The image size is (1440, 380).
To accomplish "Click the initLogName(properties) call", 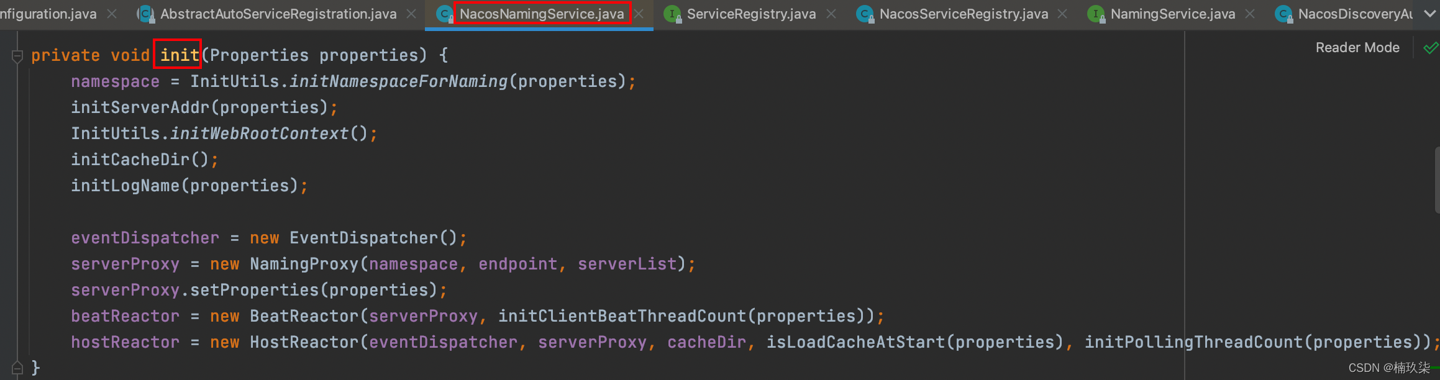I will [185, 186].
